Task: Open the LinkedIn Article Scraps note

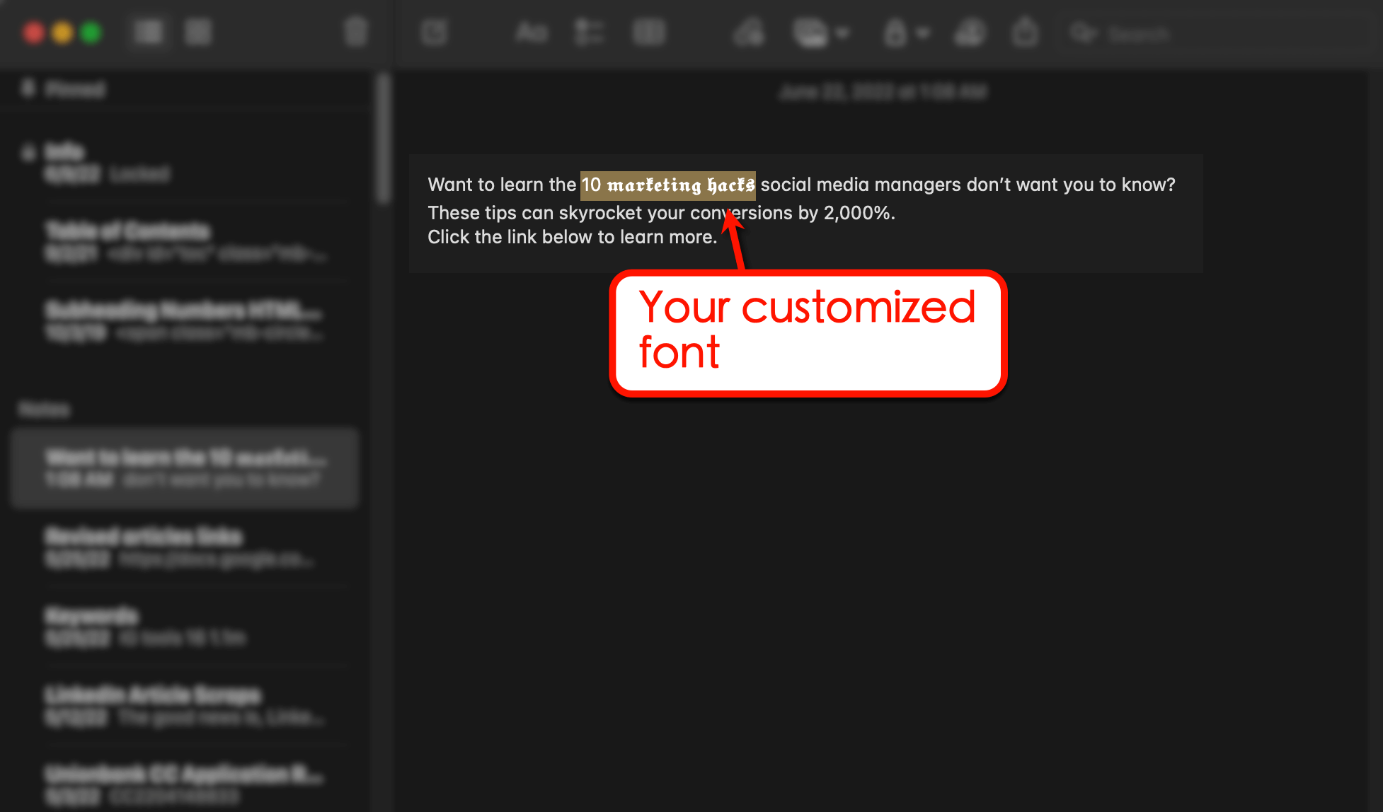Action: tap(184, 705)
